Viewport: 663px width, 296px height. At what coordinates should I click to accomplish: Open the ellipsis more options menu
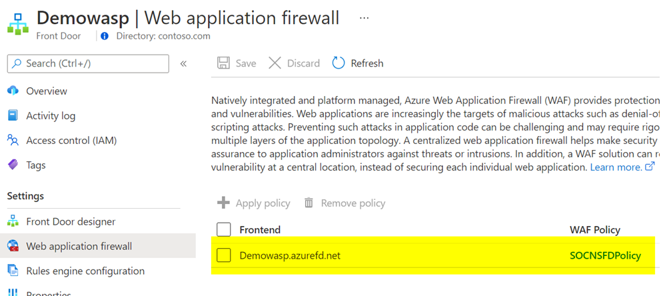pyautogui.click(x=364, y=18)
